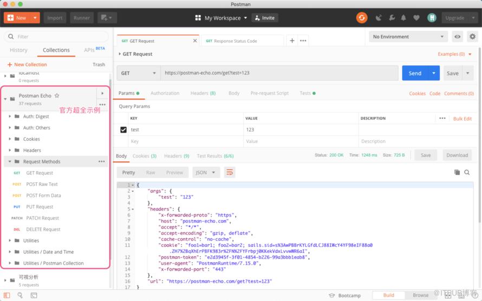Image resolution: width=482 pixels, height=301 pixels.
Task: Toggle the sidebar icon in status bar
Action: click(6, 295)
